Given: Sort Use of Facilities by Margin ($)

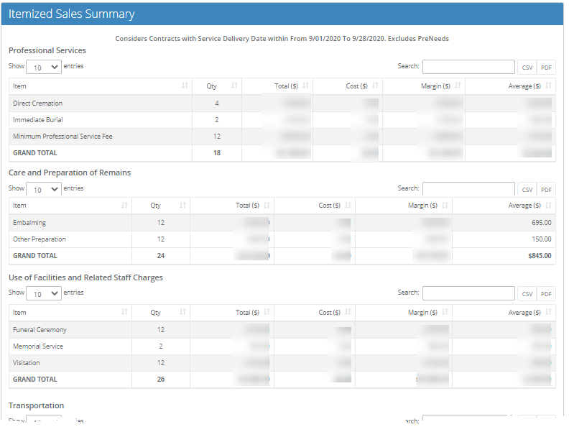Looking at the screenshot, I should pyautogui.click(x=404, y=313).
